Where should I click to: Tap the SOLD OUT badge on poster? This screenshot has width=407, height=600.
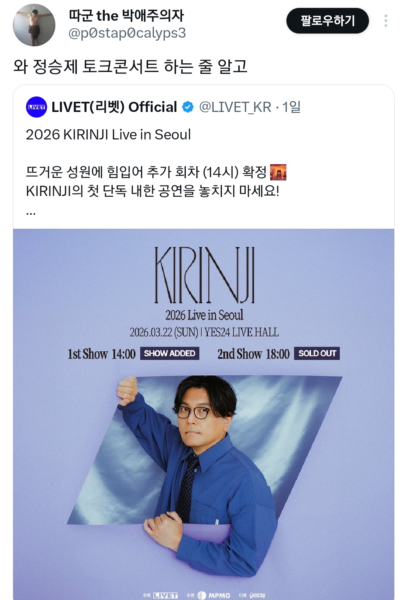tap(317, 354)
